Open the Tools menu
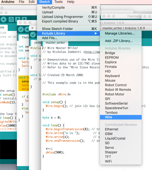152x170 pixels. 58,2
